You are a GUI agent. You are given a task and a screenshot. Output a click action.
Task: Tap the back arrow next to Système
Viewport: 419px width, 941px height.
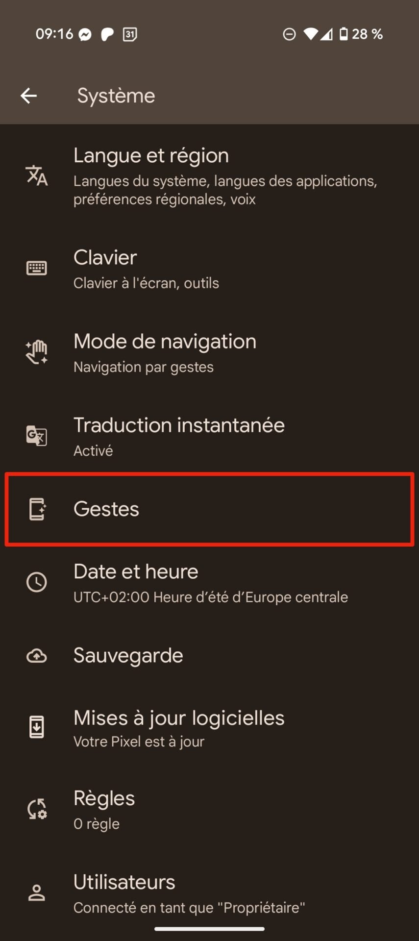click(x=29, y=96)
